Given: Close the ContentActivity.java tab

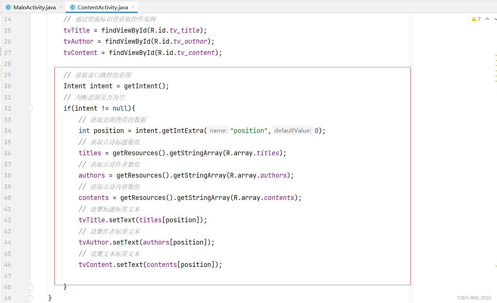Looking at the screenshot, I should pos(133,7).
